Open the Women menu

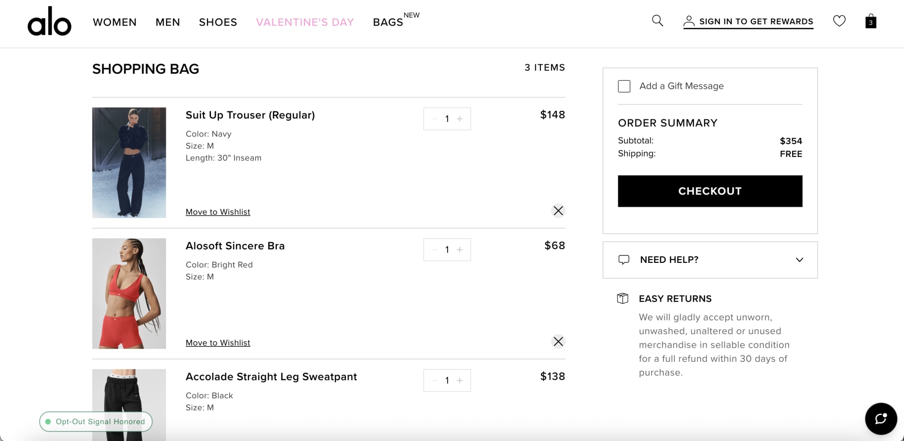click(x=115, y=22)
